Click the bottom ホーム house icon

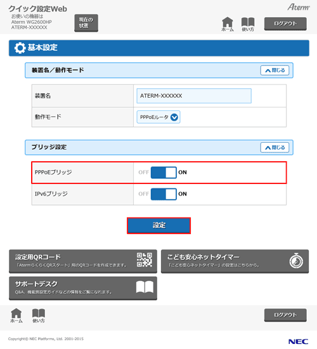click(16, 315)
